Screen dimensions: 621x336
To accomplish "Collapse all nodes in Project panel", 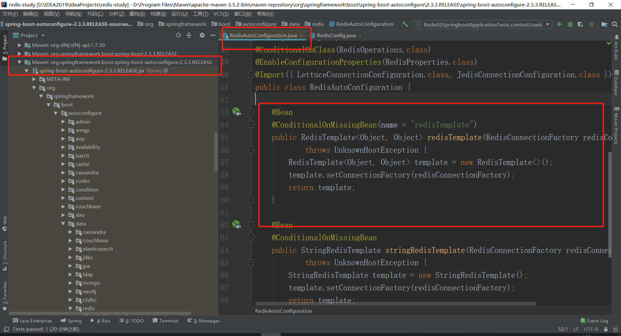I will point(189,35).
